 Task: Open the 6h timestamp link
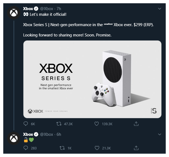pos(59,134)
